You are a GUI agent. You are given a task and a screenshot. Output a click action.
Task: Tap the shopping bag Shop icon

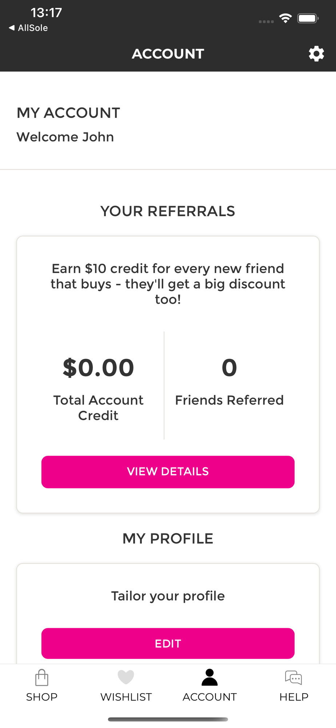(42, 678)
